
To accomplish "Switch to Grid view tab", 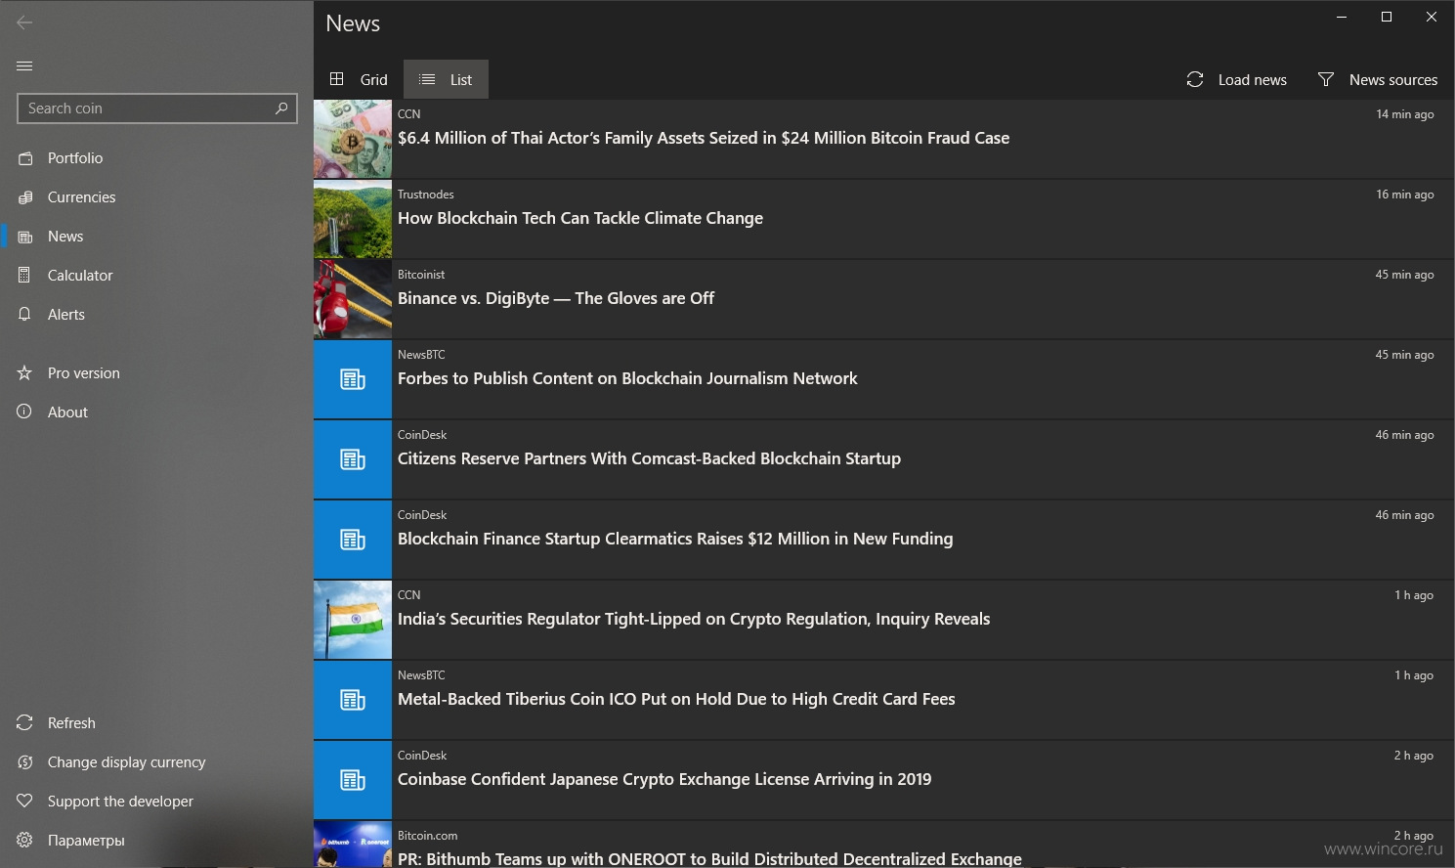I will [359, 79].
